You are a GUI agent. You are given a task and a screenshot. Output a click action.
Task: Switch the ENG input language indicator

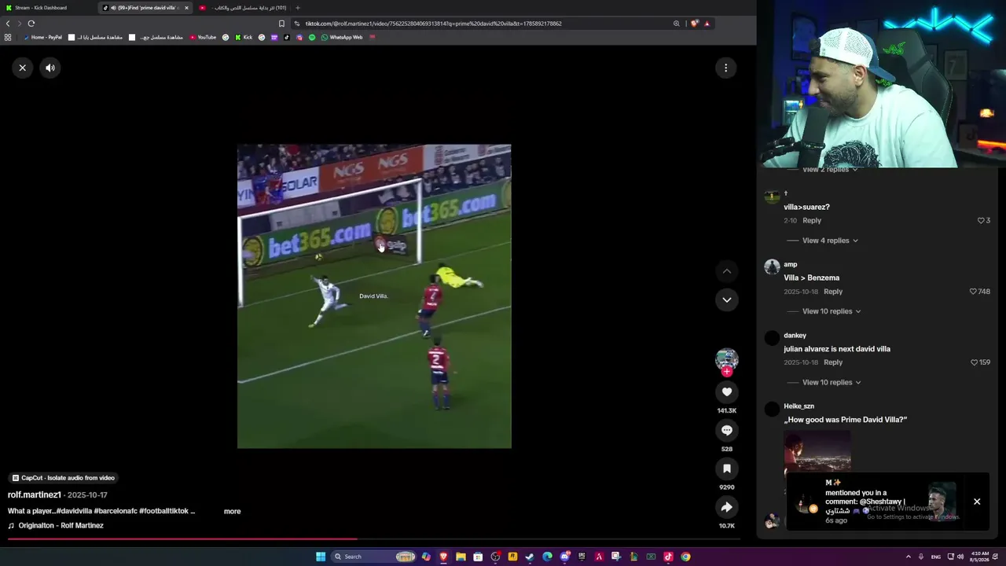936,557
